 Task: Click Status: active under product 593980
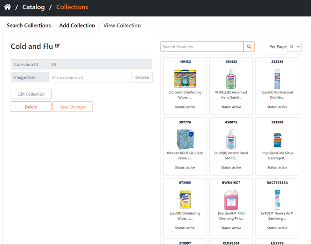[277, 168]
